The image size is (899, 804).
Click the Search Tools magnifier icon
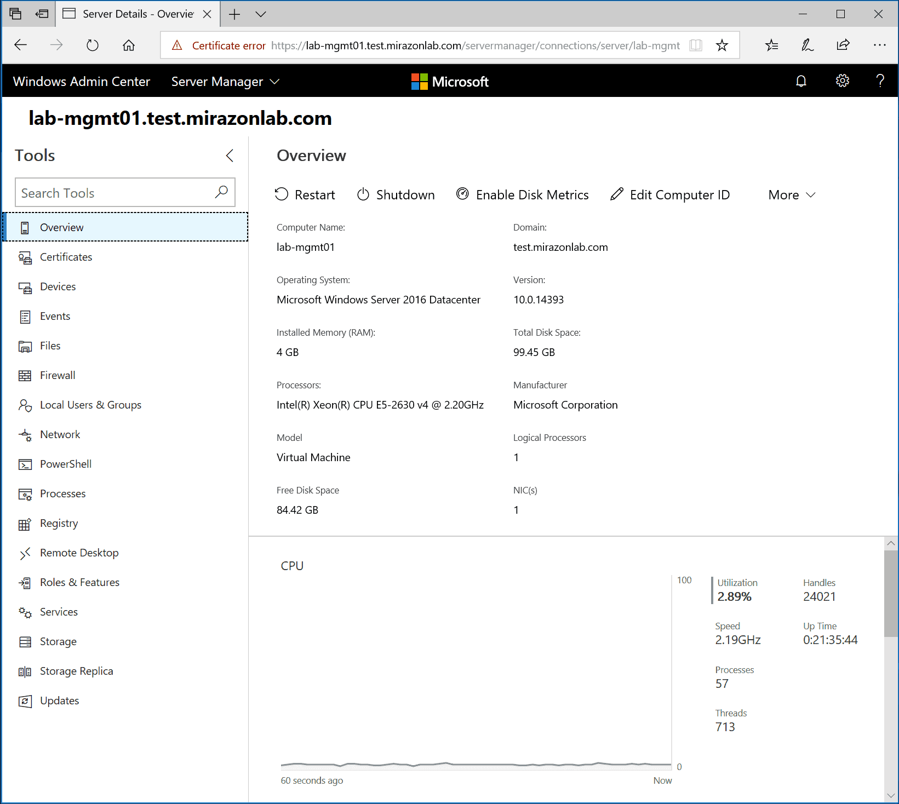click(x=221, y=192)
